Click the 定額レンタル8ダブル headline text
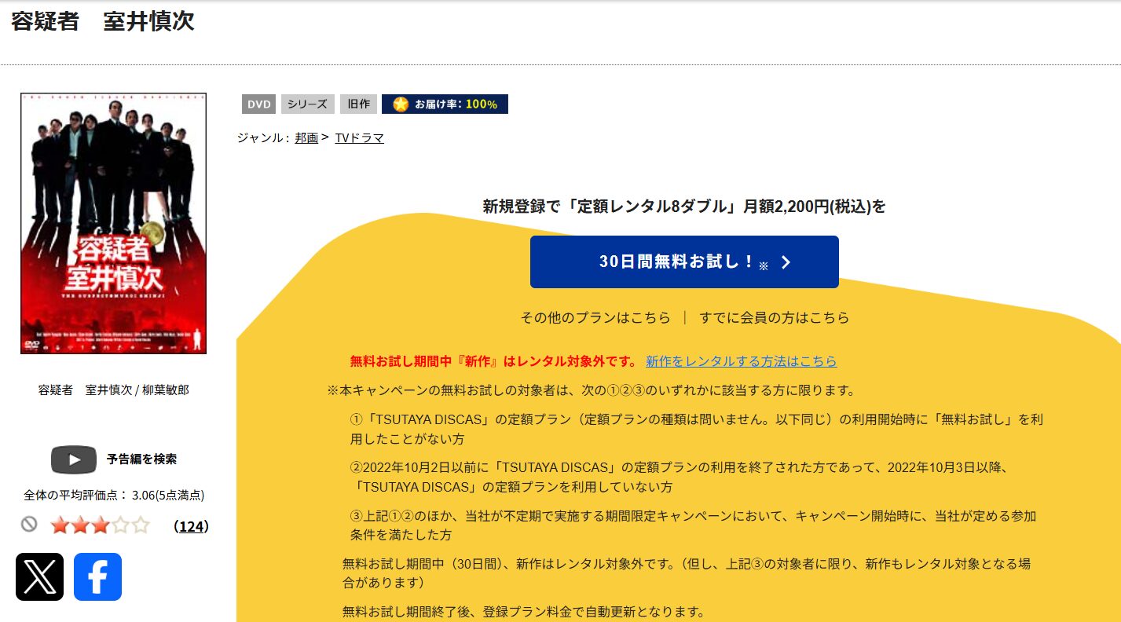 tap(684, 207)
